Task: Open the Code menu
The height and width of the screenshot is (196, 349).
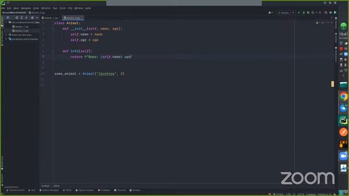Action: click(36, 8)
